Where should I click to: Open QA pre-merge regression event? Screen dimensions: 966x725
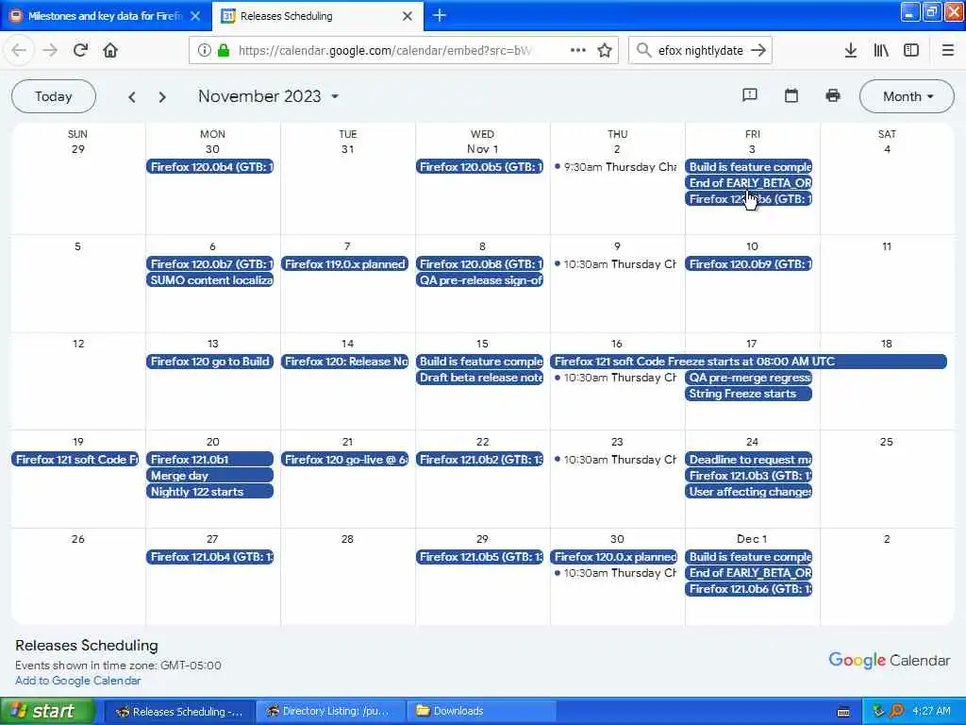pos(748,378)
